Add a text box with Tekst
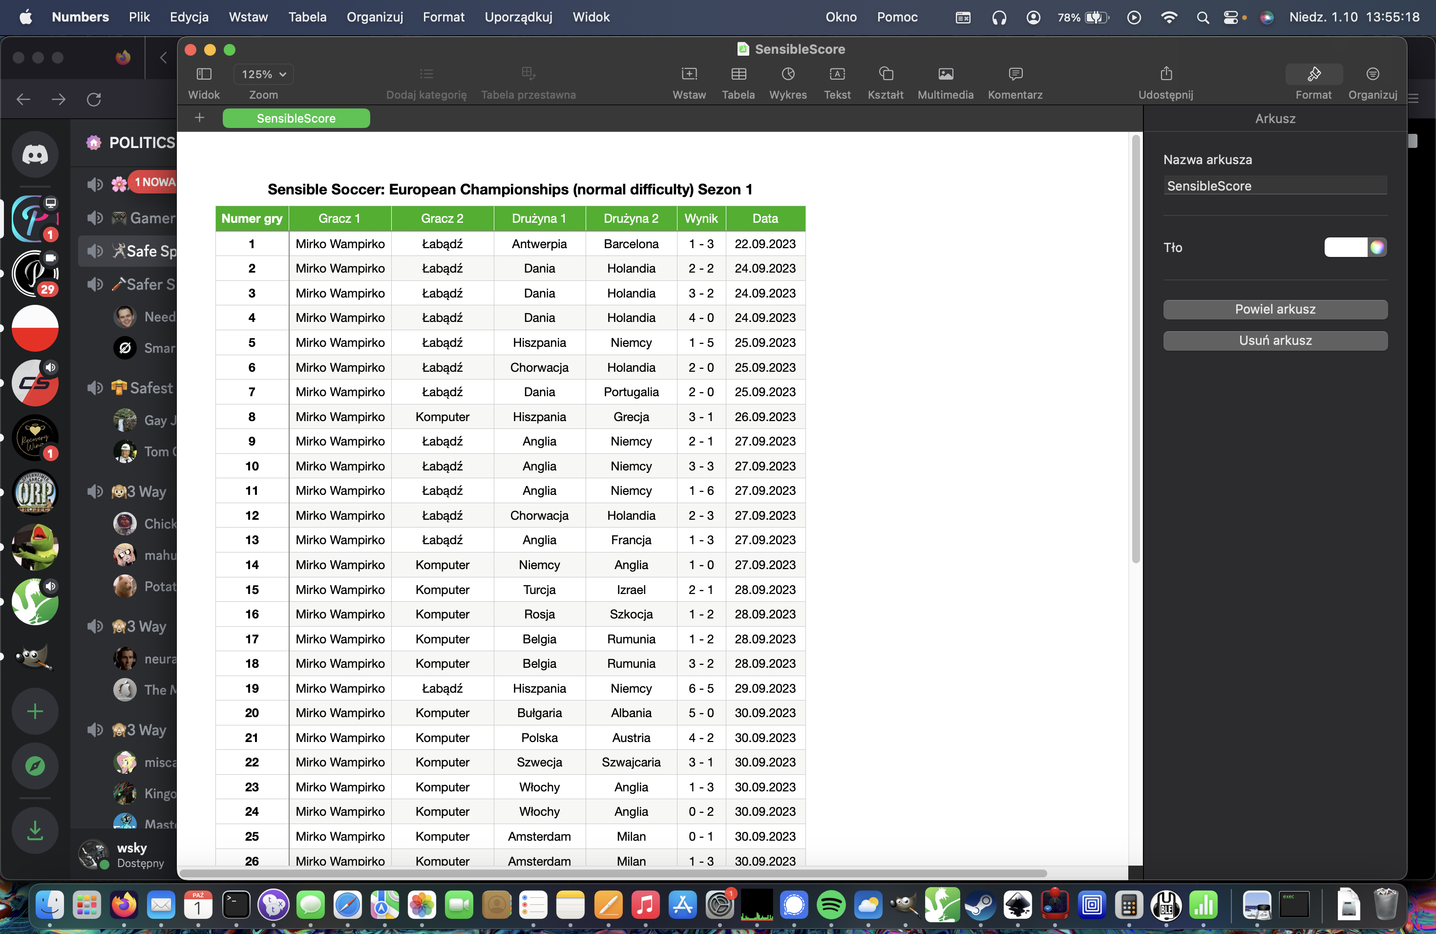This screenshot has height=934, width=1436. (837, 74)
